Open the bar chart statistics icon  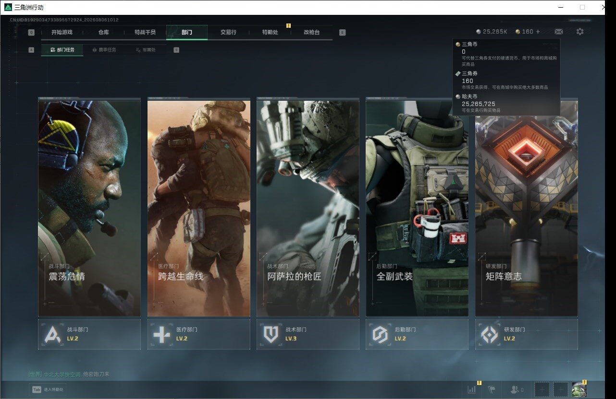click(471, 390)
